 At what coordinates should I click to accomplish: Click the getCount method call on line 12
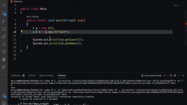click(71, 40)
